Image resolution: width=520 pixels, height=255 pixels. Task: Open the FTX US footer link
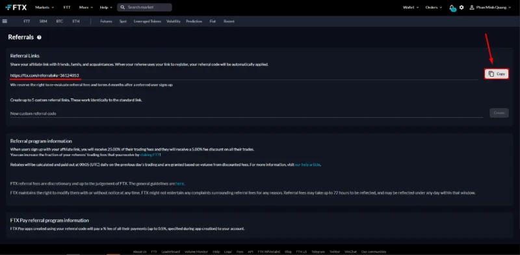point(302,252)
